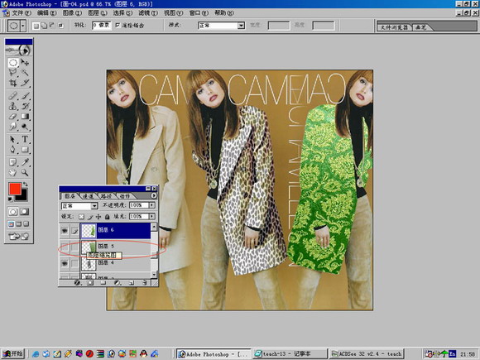
Task: Create new layer set folder icon
Action: 103,283
